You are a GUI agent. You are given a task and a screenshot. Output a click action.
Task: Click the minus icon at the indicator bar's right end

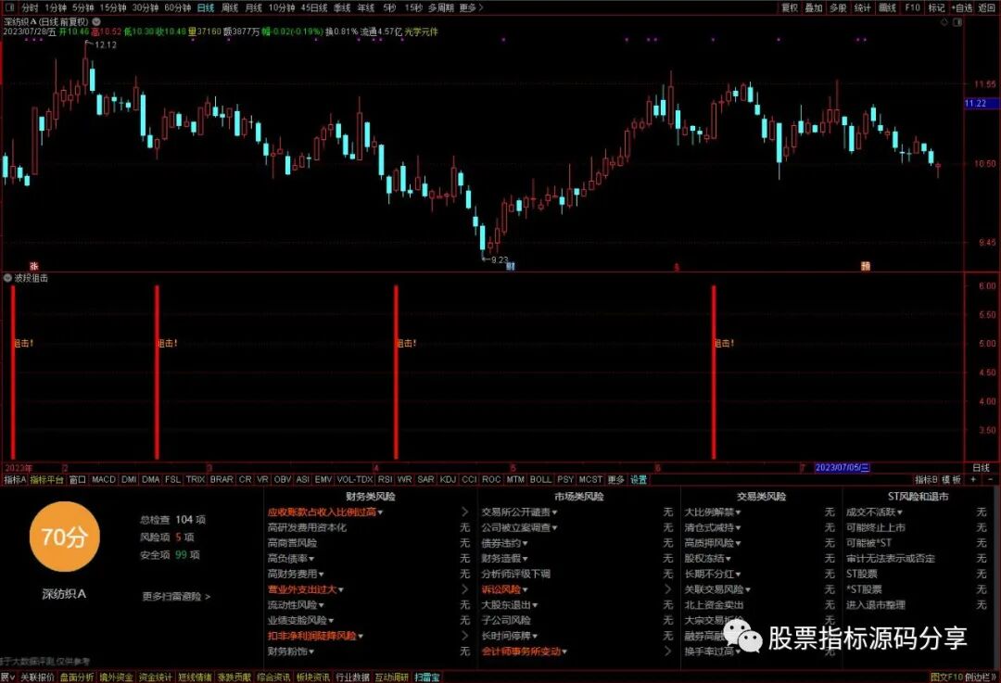click(990, 479)
